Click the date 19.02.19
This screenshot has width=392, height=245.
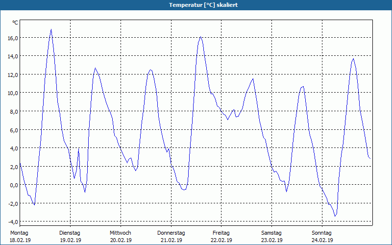[71, 240]
